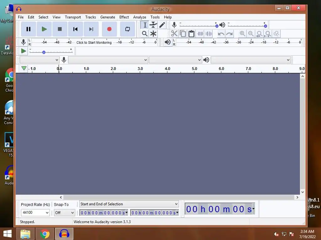Open the Generate menu
This screenshot has height=240, width=321.
(x=108, y=17)
